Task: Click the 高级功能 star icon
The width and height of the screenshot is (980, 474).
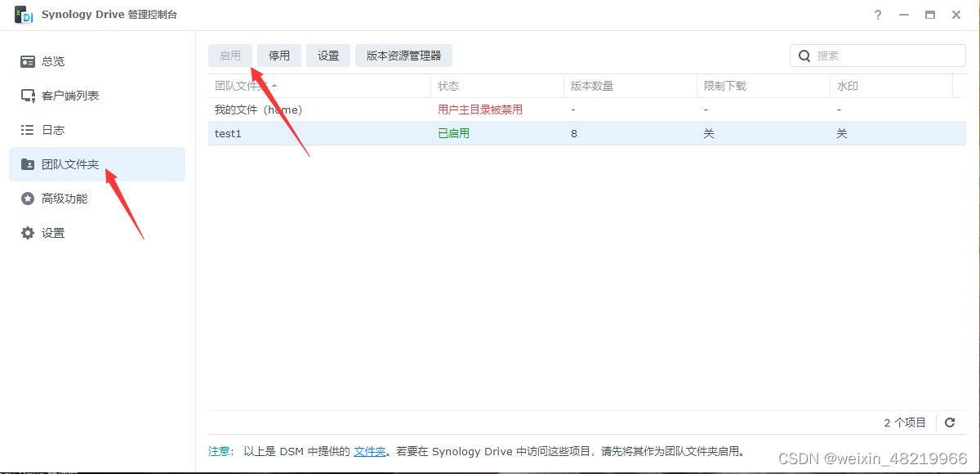Action: [x=28, y=199]
